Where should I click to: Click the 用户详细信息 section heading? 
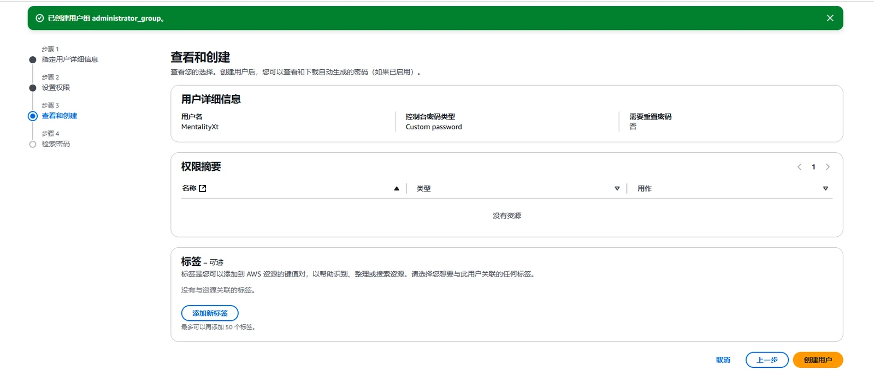tap(211, 99)
